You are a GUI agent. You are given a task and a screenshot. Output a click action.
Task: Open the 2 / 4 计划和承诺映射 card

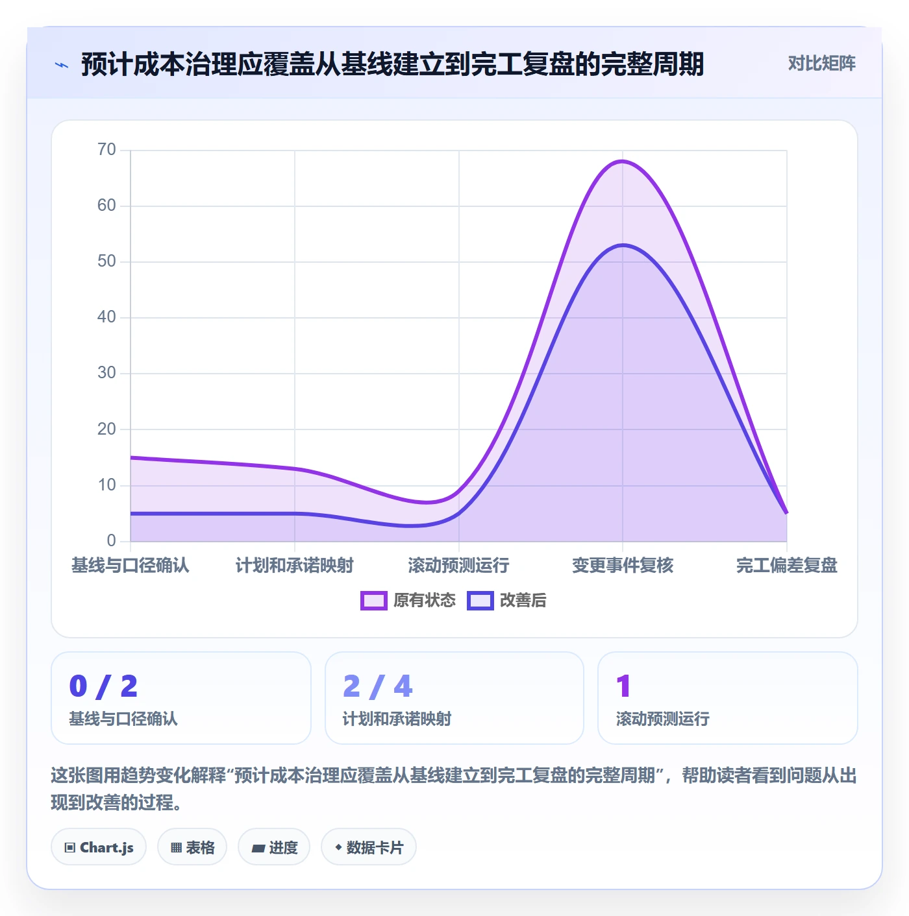click(454, 698)
